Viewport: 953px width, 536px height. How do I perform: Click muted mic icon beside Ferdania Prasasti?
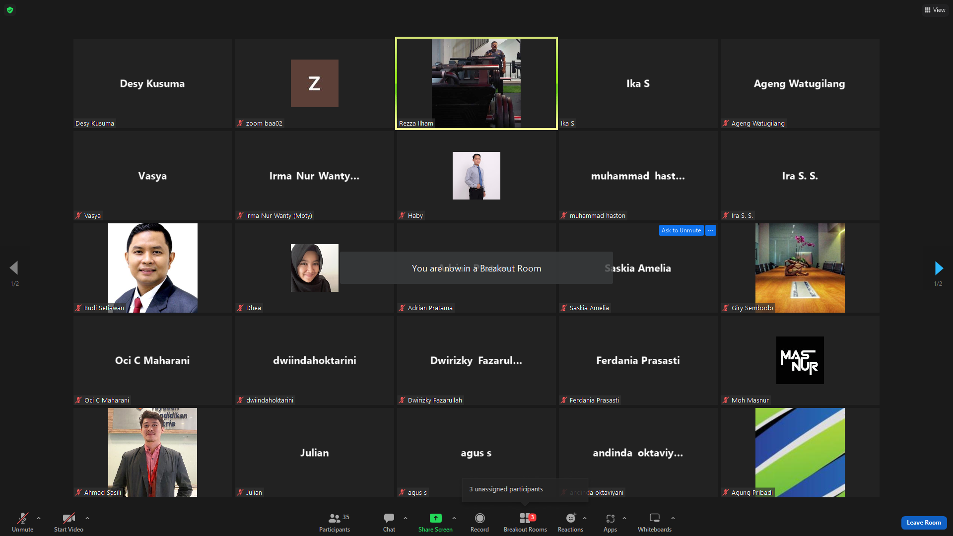(x=564, y=400)
